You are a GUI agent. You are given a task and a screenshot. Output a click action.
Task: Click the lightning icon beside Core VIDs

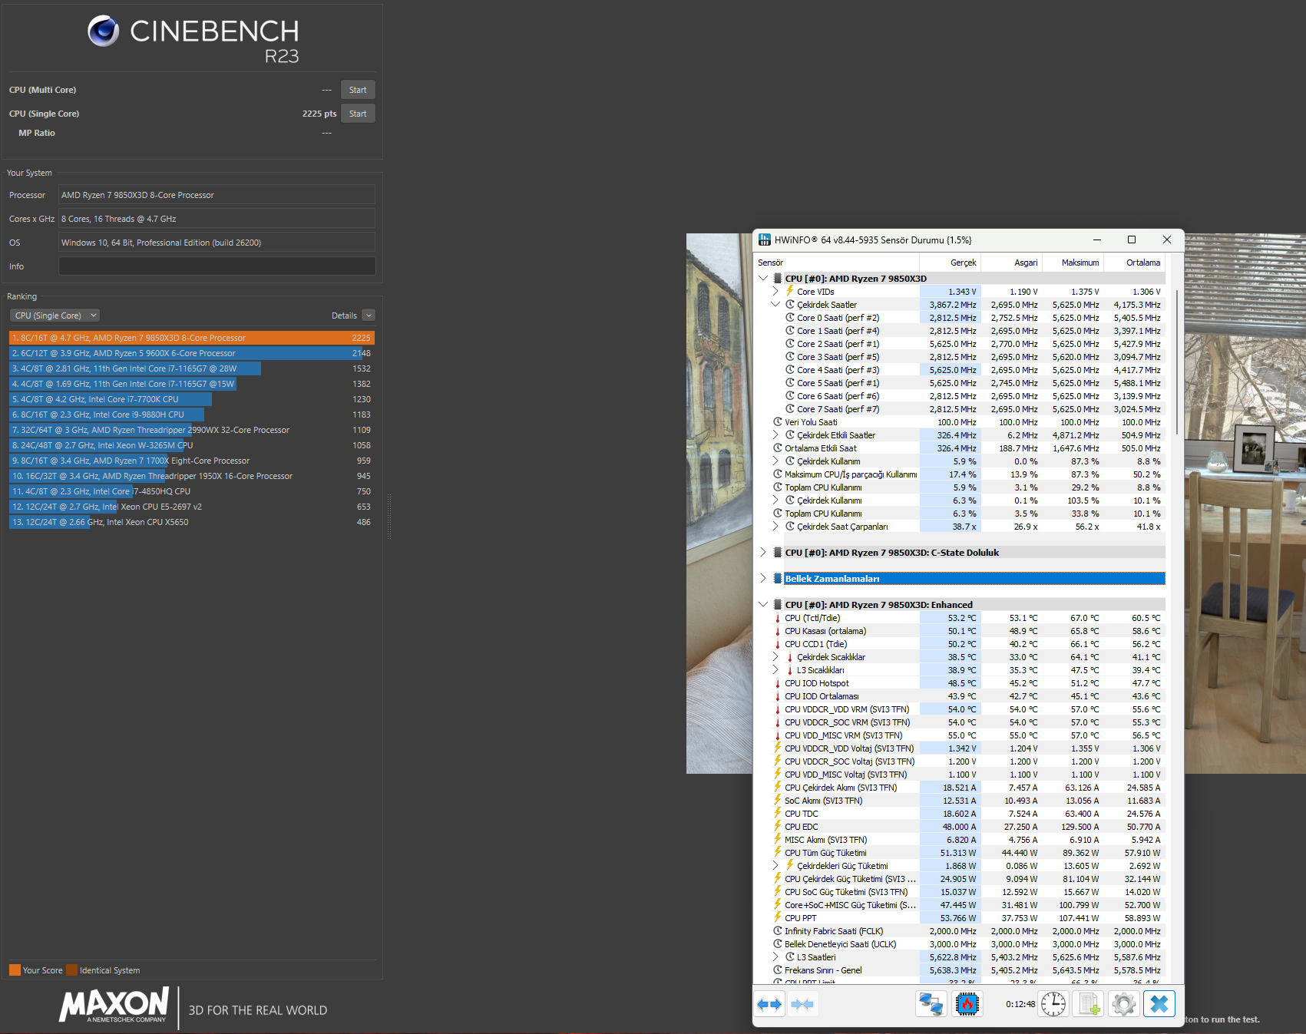(789, 292)
